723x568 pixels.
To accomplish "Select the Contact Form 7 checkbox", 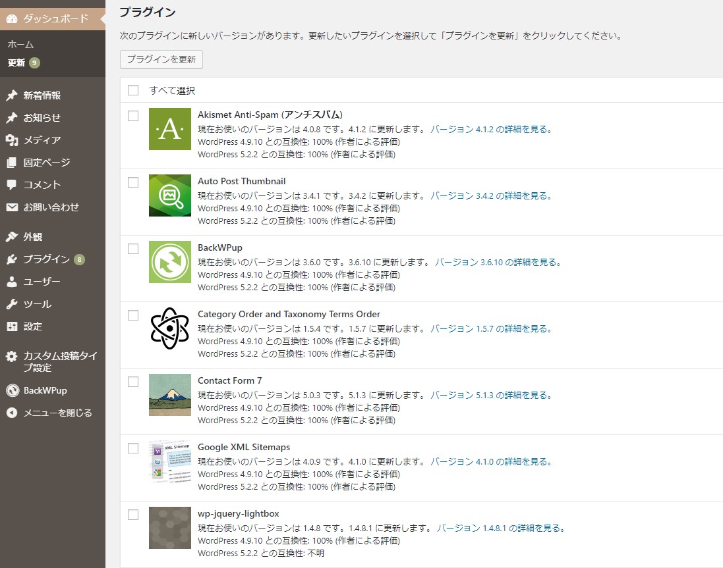I will (x=133, y=382).
